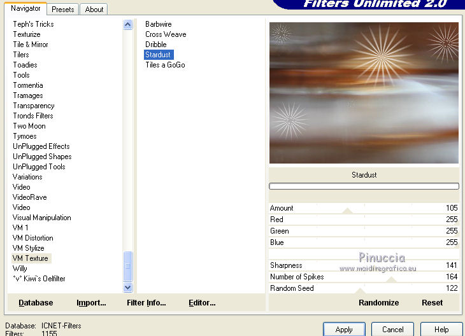Select Tools category
465x336 pixels.
(x=21, y=75)
